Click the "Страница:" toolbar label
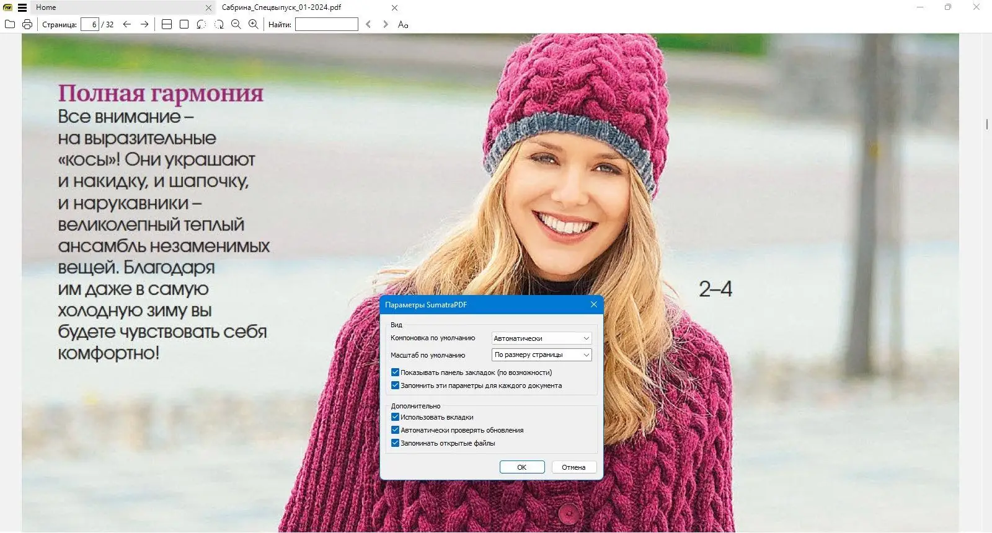Screen dimensions: 992x533 point(60,25)
